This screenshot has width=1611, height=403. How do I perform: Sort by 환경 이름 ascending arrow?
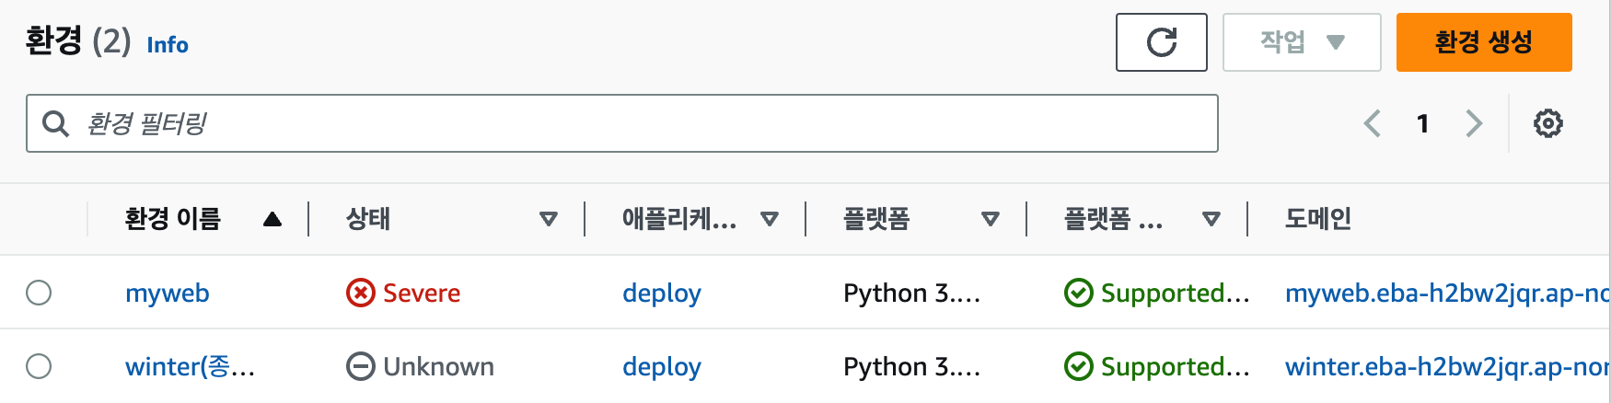[272, 219]
